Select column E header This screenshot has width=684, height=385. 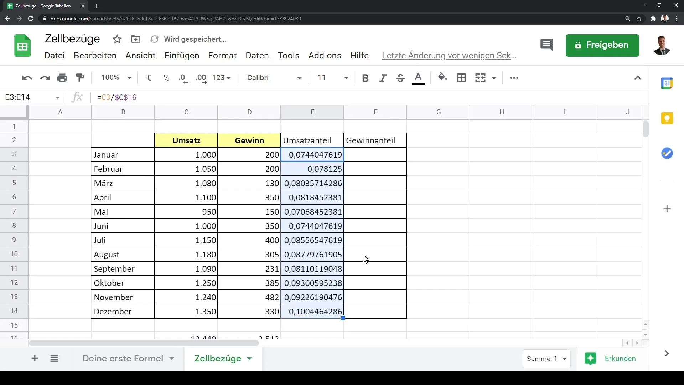tap(312, 112)
